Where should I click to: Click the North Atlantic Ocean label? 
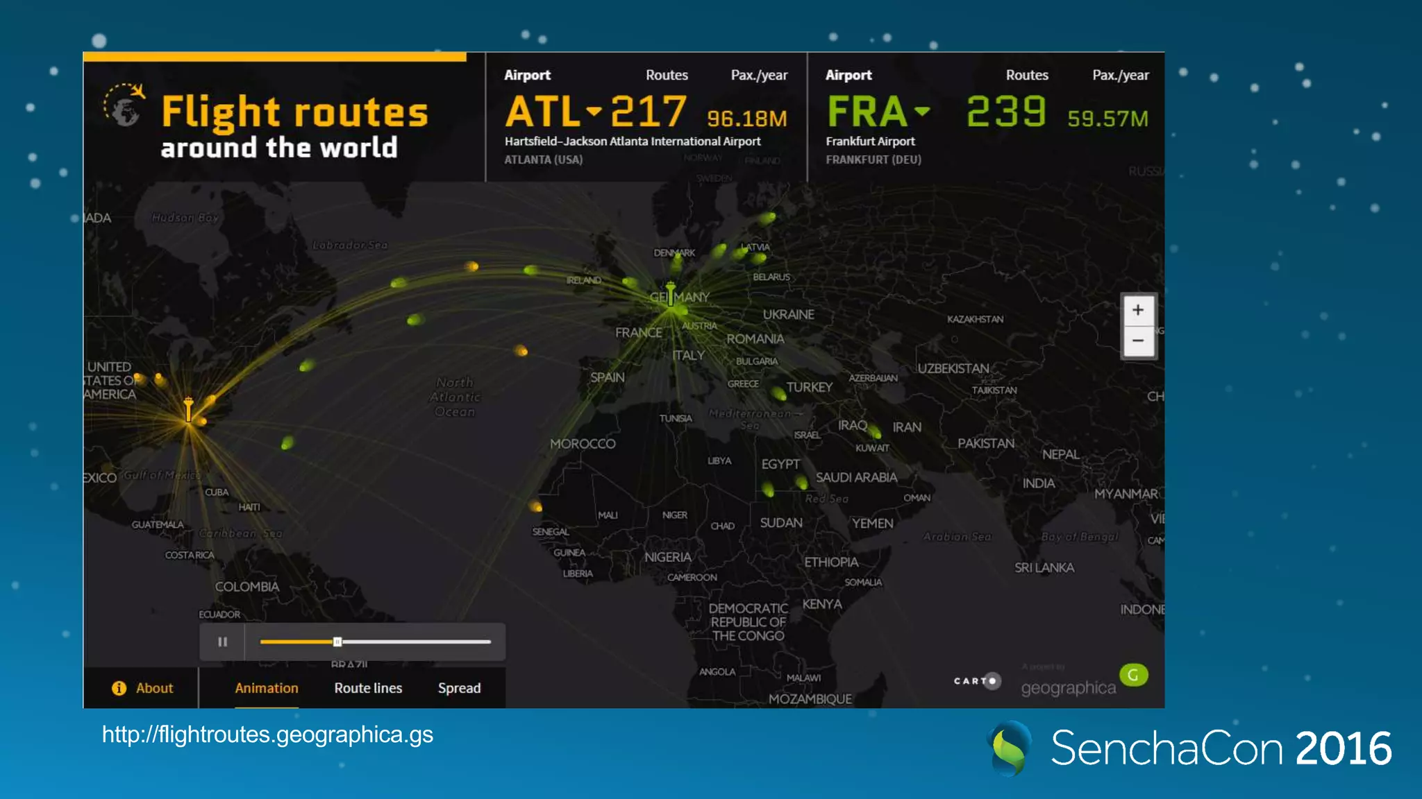[x=455, y=397]
